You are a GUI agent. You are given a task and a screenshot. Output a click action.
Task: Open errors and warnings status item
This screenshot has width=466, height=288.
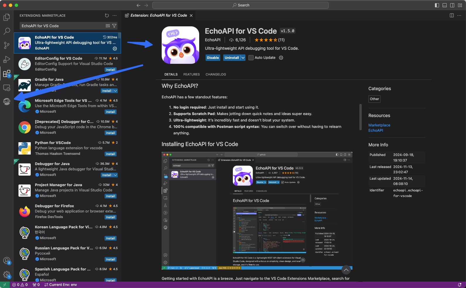[x=20, y=285]
